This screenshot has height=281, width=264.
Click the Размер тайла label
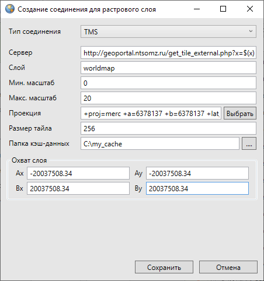click(30, 128)
